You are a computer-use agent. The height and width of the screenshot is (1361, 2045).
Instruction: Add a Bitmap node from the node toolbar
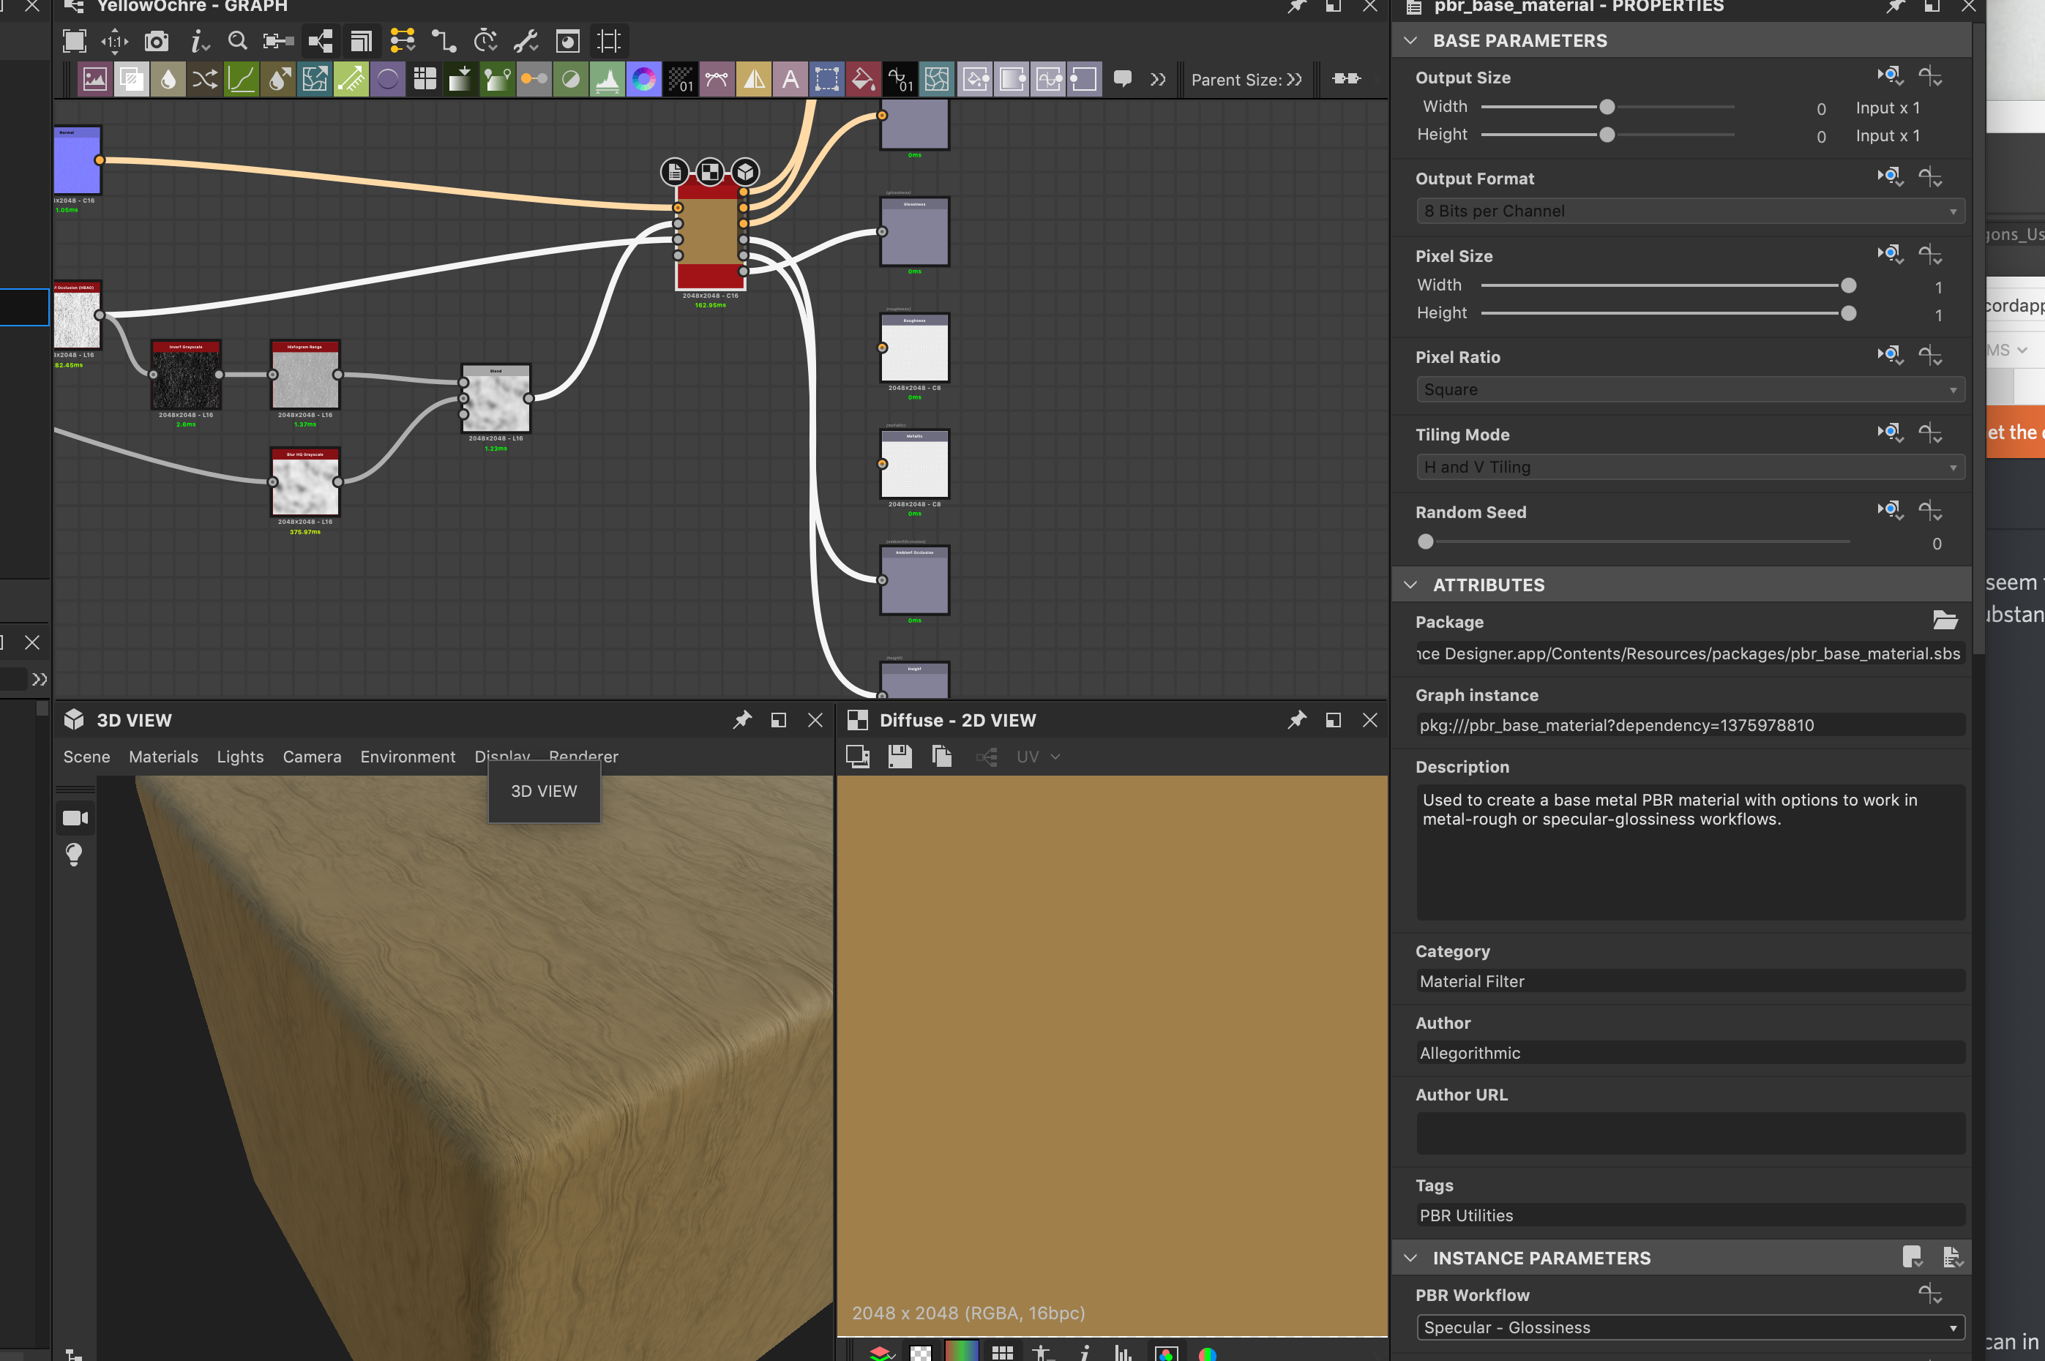pyautogui.click(x=94, y=79)
